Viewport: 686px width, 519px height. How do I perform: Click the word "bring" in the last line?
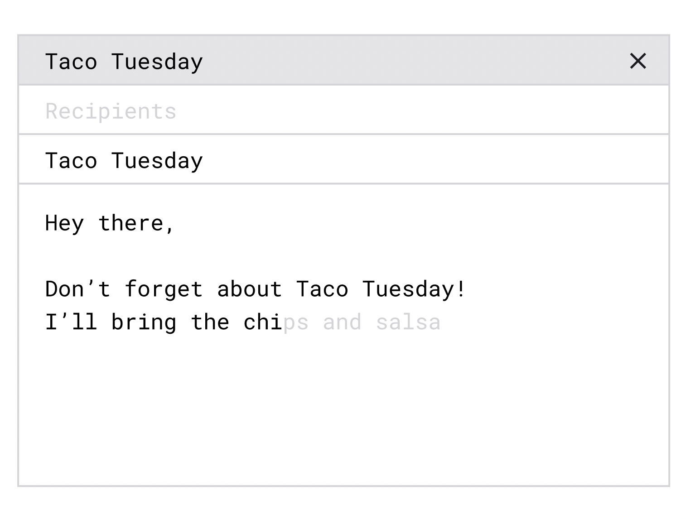point(144,322)
